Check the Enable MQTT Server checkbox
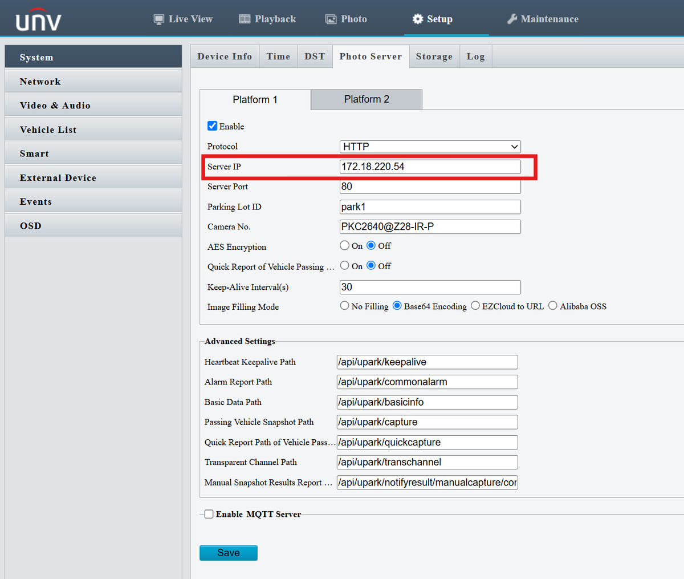 click(x=209, y=514)
